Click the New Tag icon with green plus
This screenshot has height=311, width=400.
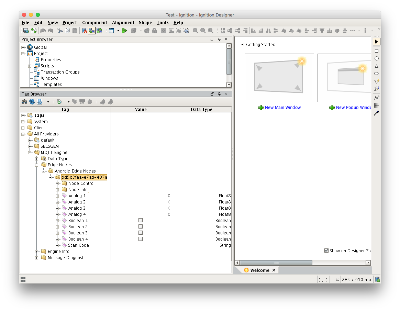[59, 102]
